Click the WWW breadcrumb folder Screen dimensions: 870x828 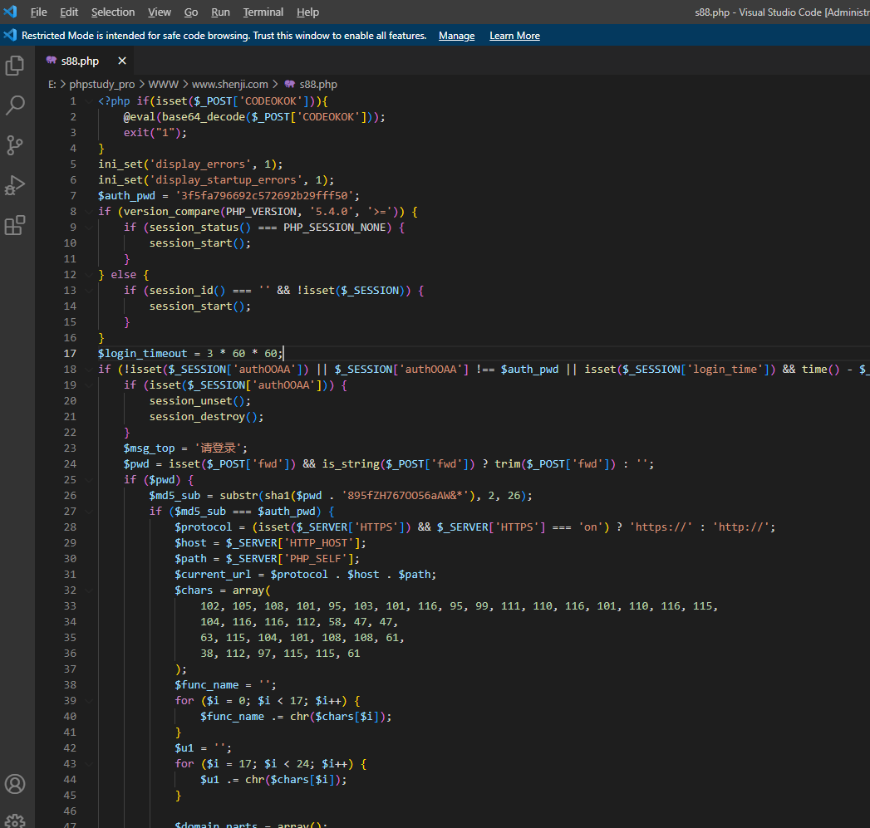point(163,85)
